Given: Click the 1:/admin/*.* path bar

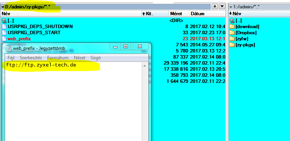Looking at the screenshot, I should point(259,7).
